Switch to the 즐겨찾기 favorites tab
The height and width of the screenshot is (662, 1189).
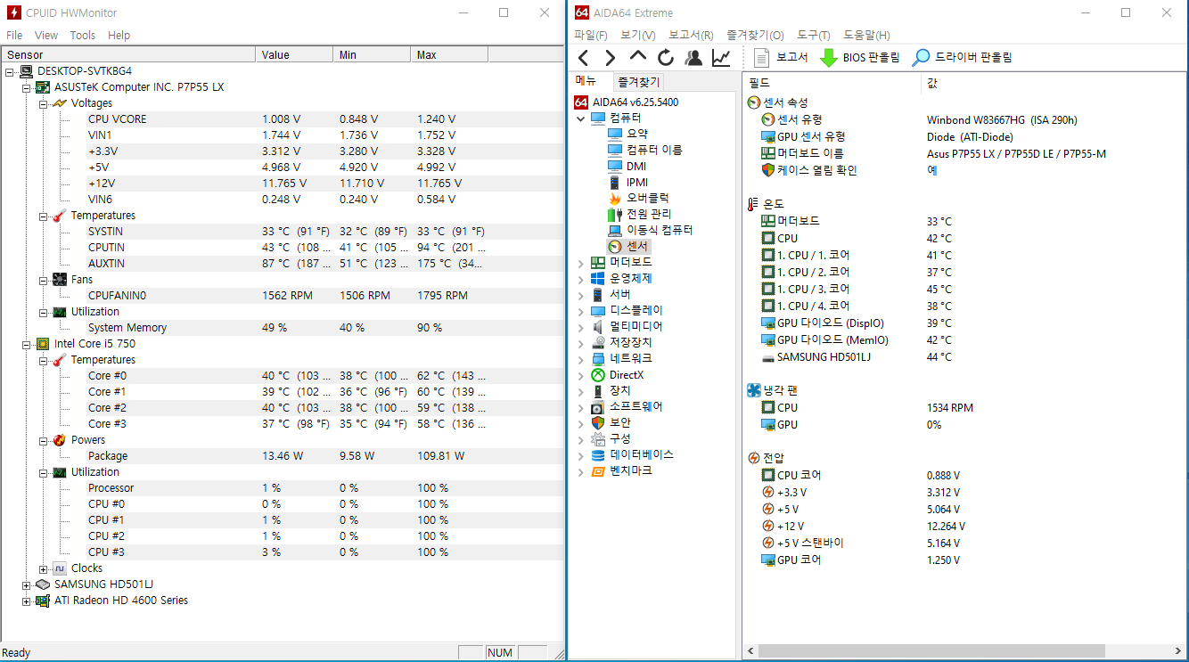639,82
